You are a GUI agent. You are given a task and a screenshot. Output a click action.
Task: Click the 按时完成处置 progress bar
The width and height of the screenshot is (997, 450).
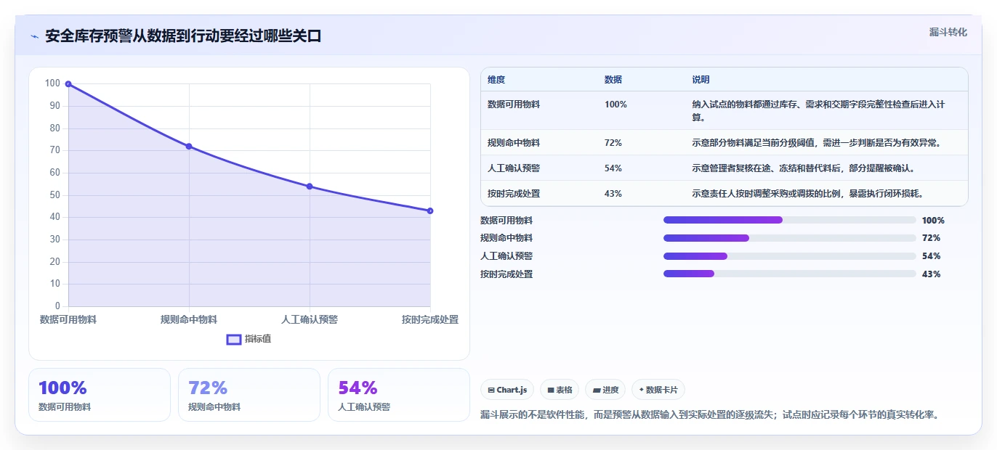[x=790, y=274]
